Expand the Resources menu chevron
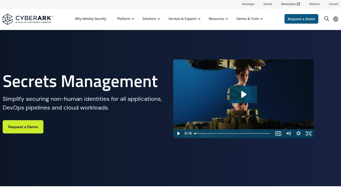 point(227,19)
